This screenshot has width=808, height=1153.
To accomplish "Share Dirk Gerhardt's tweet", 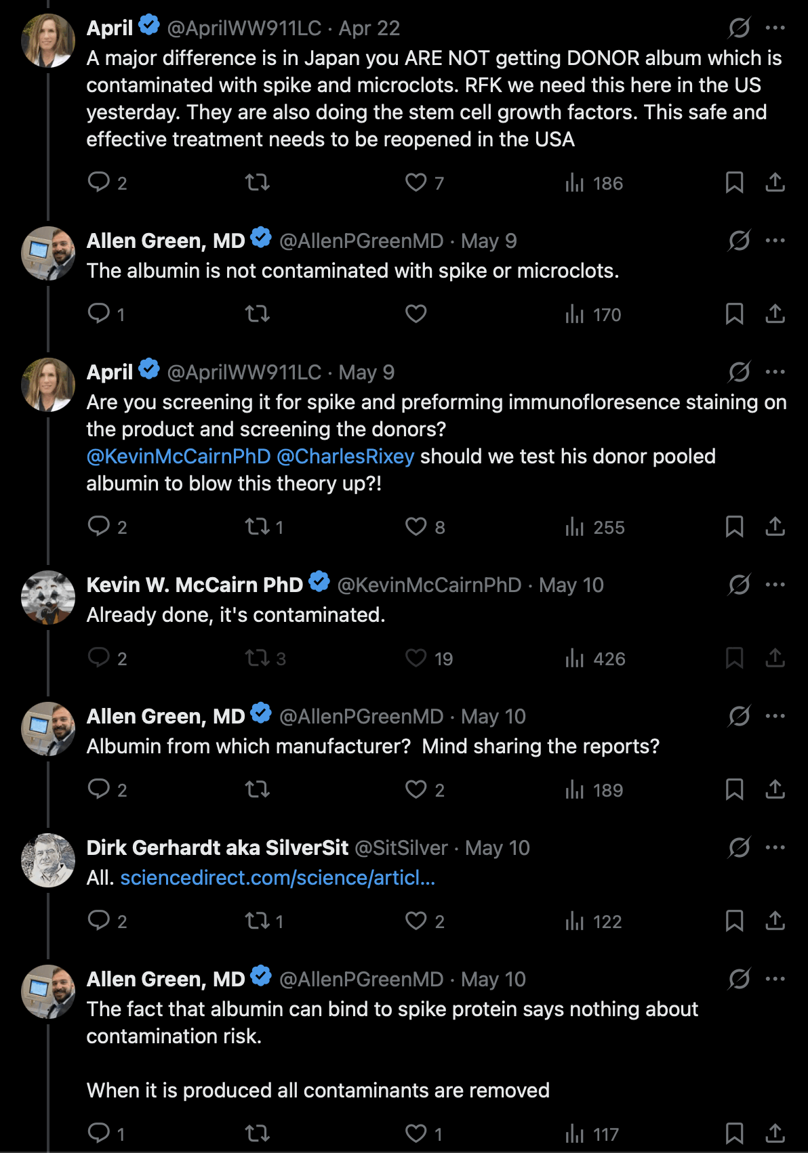I will tap(775, 921).
